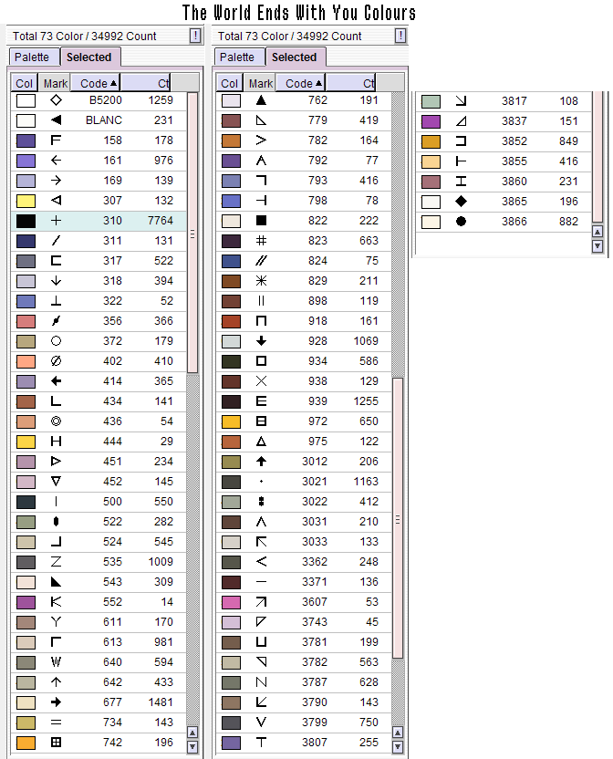Sort by Code column in the middle panel

pos(301,83)
